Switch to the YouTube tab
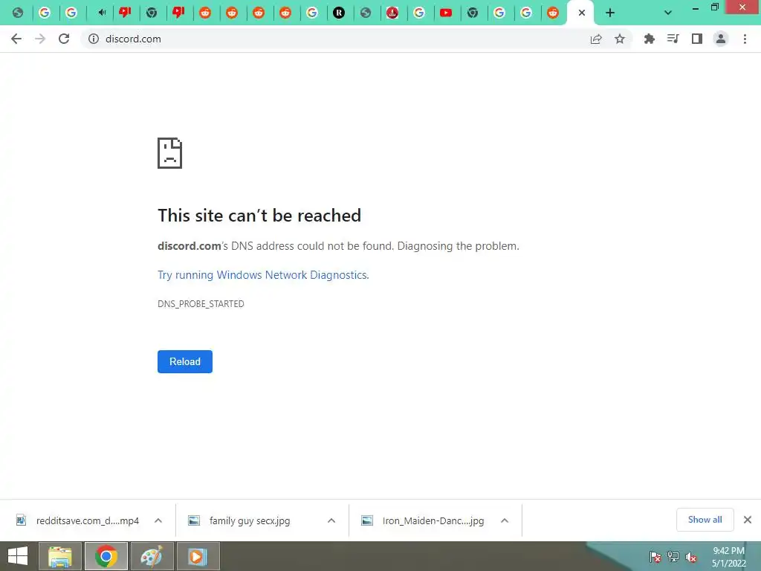The height and width of the screenshot is (571, 761). click(446, 13)
